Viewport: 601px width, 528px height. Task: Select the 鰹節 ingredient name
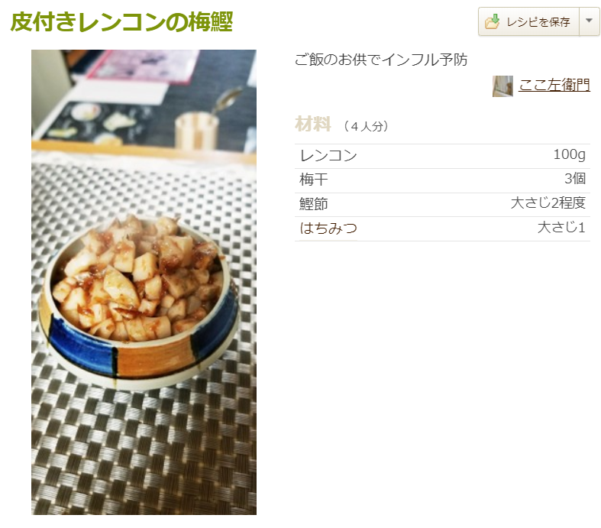pos(314,204)
